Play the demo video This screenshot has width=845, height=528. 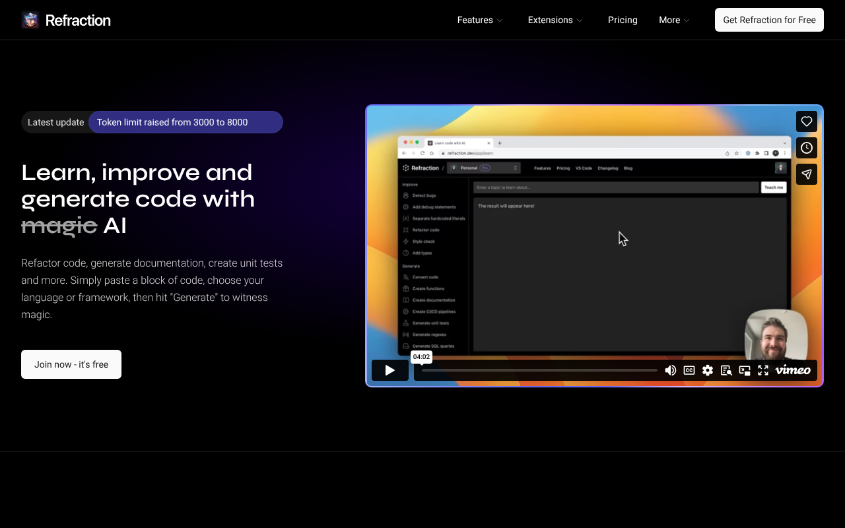coord(389,370)
